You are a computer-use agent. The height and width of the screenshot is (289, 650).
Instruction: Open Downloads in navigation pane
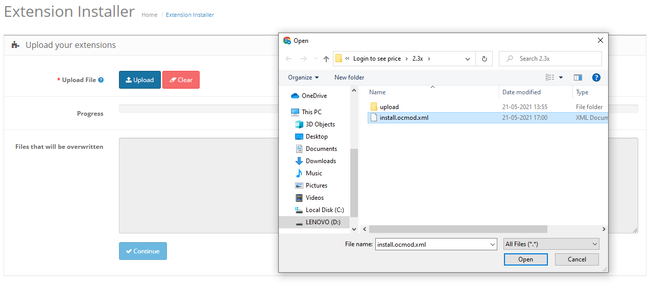click(x=321, y=161)
